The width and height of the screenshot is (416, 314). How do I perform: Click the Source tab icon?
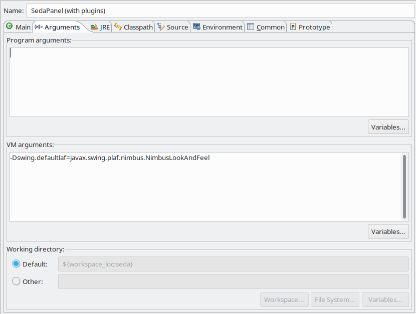coord(161,27)
